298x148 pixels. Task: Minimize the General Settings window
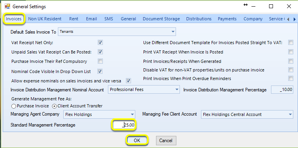pyautogui.click(x=253, y=7)
